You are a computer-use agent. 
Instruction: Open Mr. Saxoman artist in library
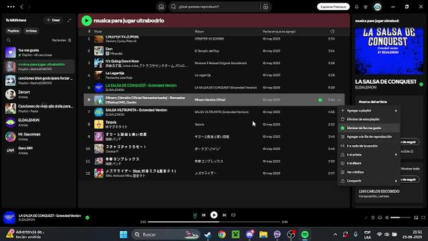39,137
